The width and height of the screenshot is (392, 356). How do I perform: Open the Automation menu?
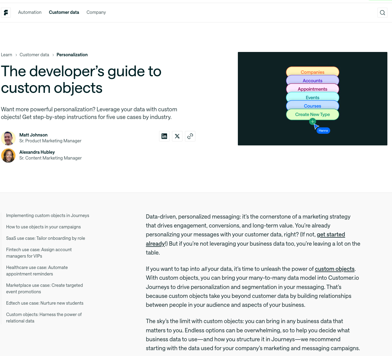pyautogui.click(x=30, y=12)
